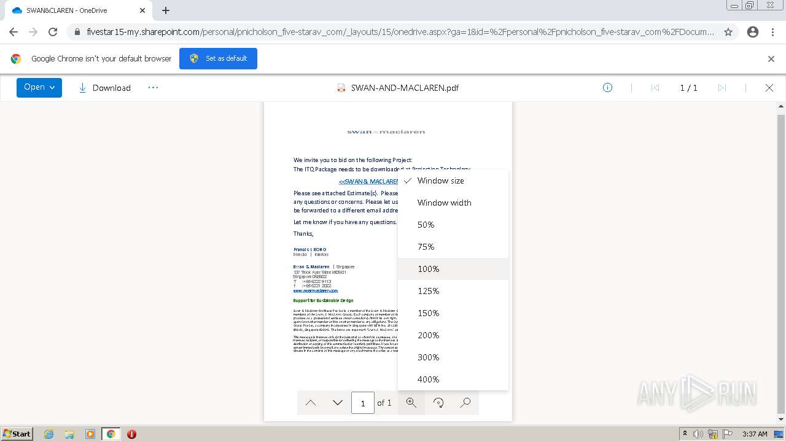This screenshot has height=442, width=786.
Task: Go back in browser history
Action: pyautogui.click(x=14, y=32)
